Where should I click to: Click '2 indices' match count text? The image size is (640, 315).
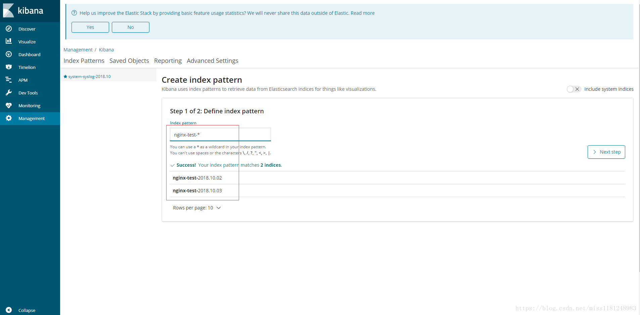(271, 165)
